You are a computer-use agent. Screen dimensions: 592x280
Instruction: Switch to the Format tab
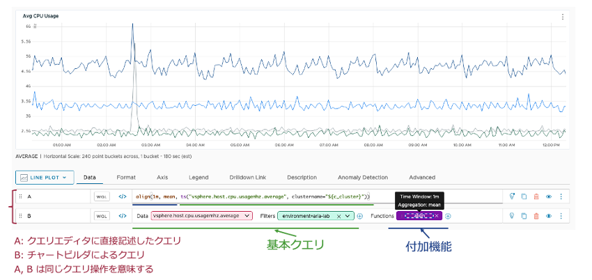click(x=126, y=178)
